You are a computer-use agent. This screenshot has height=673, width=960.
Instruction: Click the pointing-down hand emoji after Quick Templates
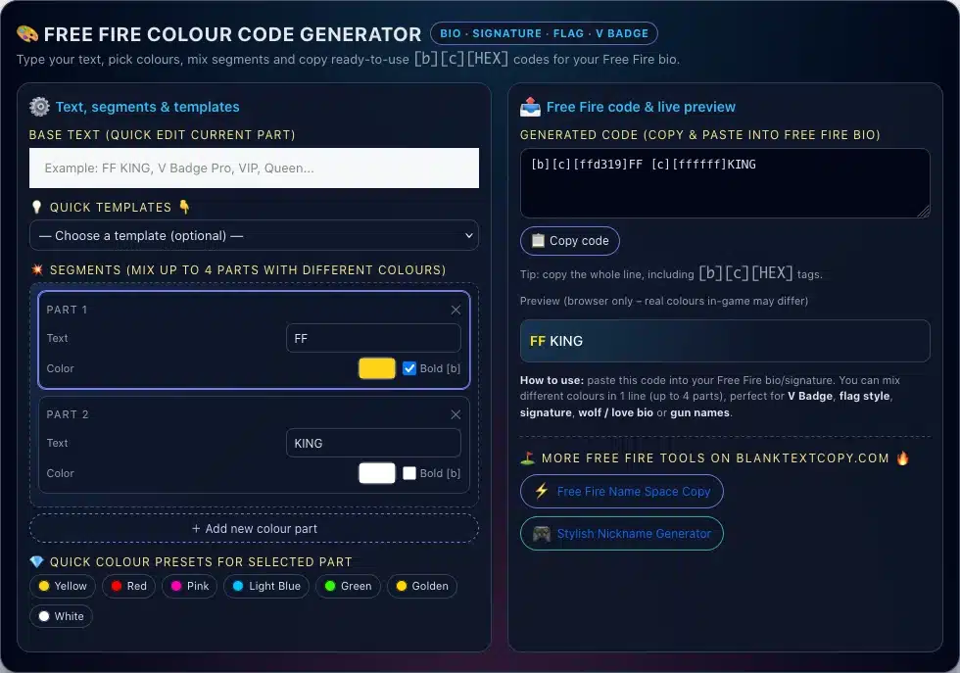point(184,207)
